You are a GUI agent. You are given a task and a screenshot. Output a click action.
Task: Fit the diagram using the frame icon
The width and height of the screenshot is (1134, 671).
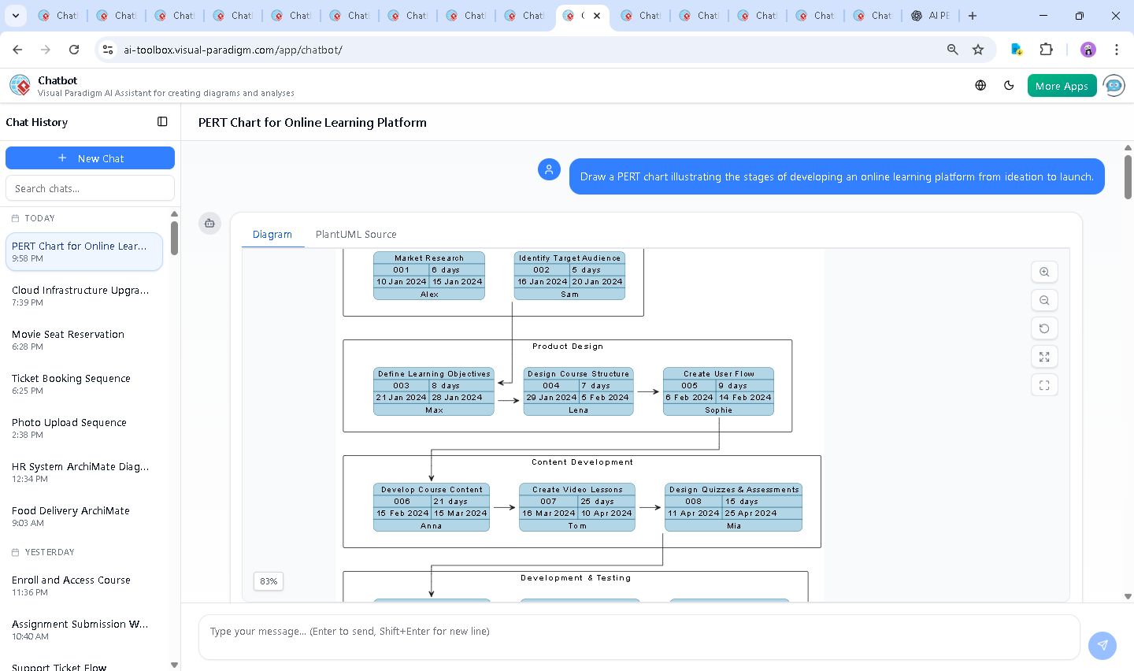point(1044,385)
